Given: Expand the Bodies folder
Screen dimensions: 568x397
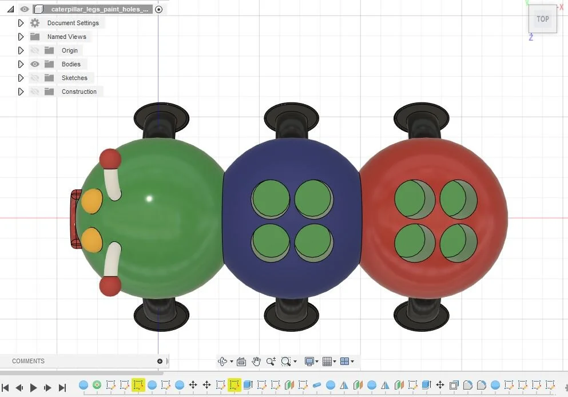Looking at the screenshot, I should 21,64.
